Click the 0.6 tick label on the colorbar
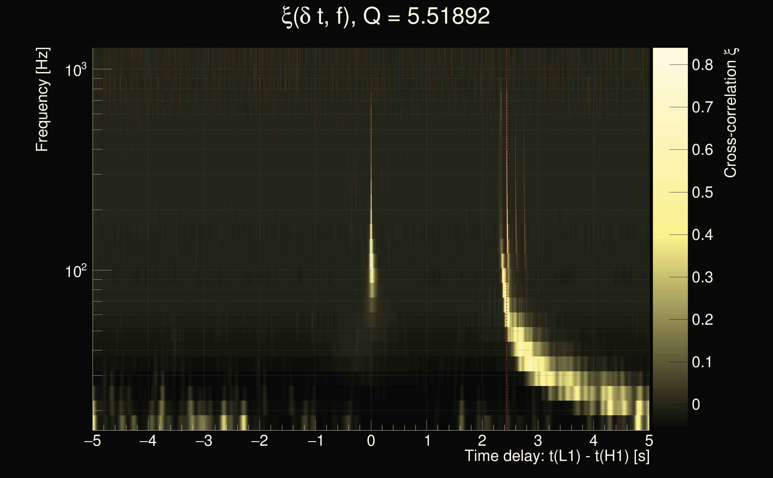The height and width of the screenshot is (478, 773). pos(702,150)
